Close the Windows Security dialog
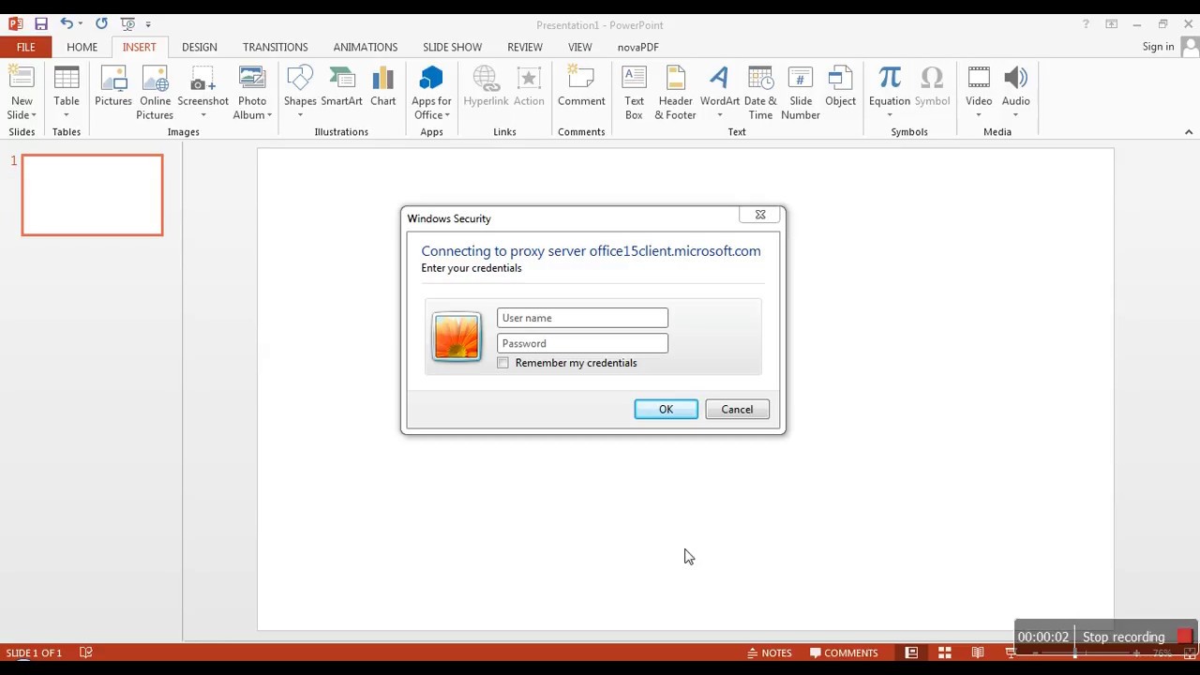The width and height of the screenshot is (1200, 675). (x=760, y=215)
